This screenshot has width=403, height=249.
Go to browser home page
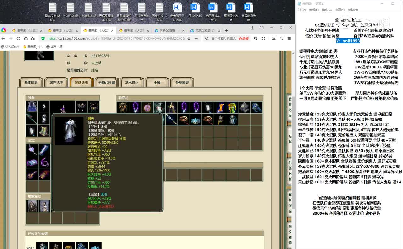tap(25, 38)
